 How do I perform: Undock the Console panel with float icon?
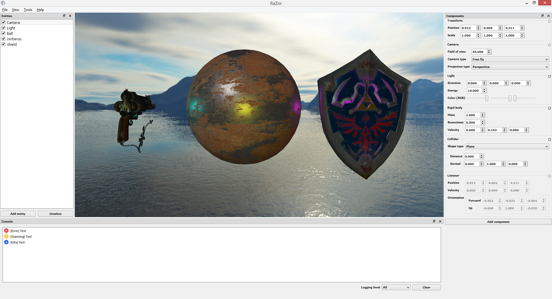434,221
